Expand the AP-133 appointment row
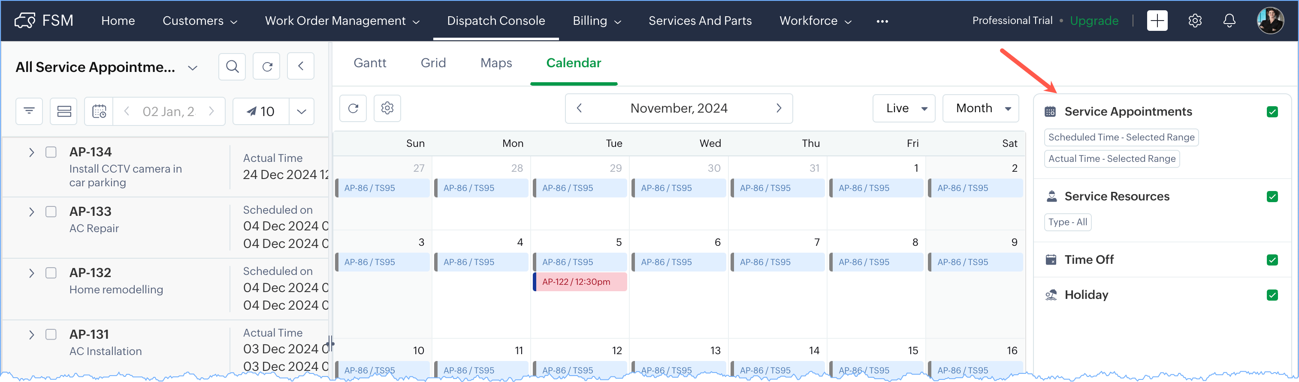The width and height of the screenshot is (1299, 382). tap(31, 212)
